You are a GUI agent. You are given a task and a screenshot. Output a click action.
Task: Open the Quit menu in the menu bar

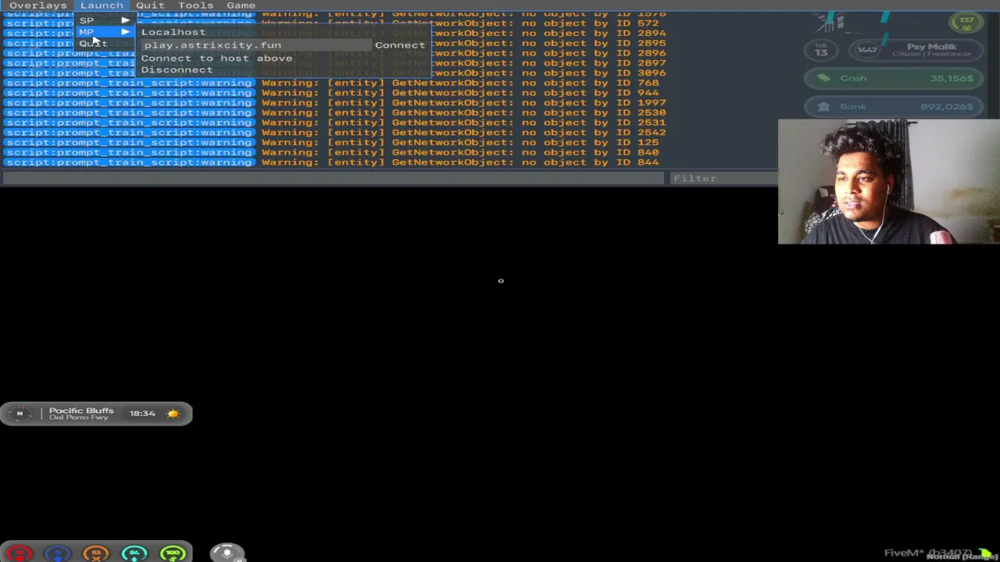click(150, 5)
